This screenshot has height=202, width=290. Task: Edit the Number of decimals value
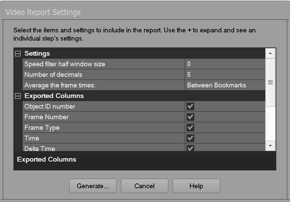coord(225,75)
